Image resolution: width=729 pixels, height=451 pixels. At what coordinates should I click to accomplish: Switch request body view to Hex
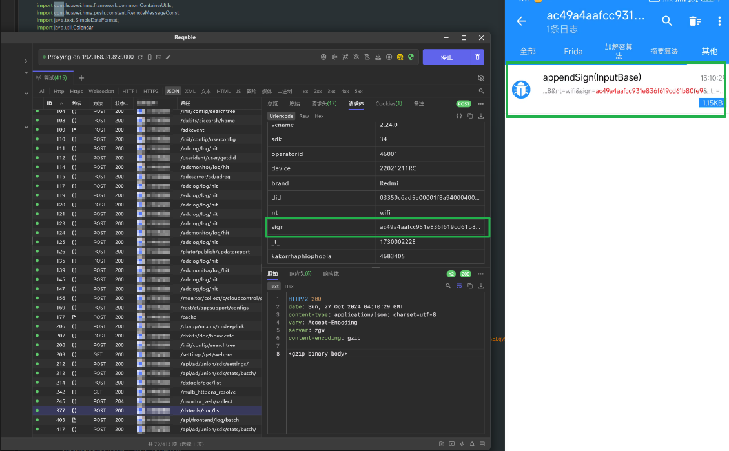[319, 116]
